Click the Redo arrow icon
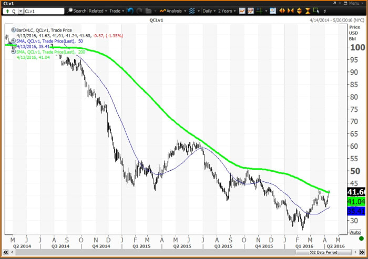 [x=140, y=11]
